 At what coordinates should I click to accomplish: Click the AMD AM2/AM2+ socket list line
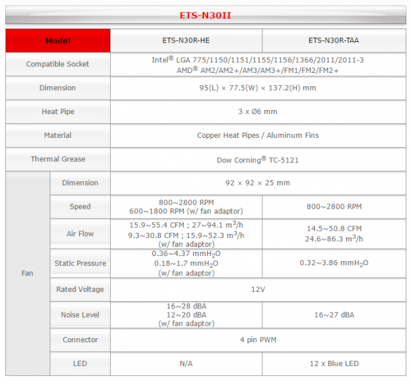258,70
